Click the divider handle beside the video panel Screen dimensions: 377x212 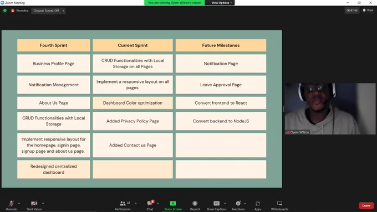click(x=283, y=108)
